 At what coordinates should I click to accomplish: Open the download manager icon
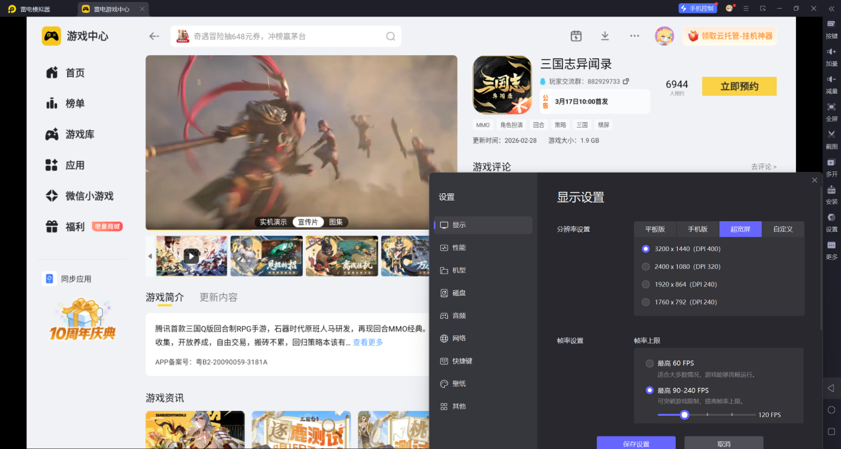605,36
